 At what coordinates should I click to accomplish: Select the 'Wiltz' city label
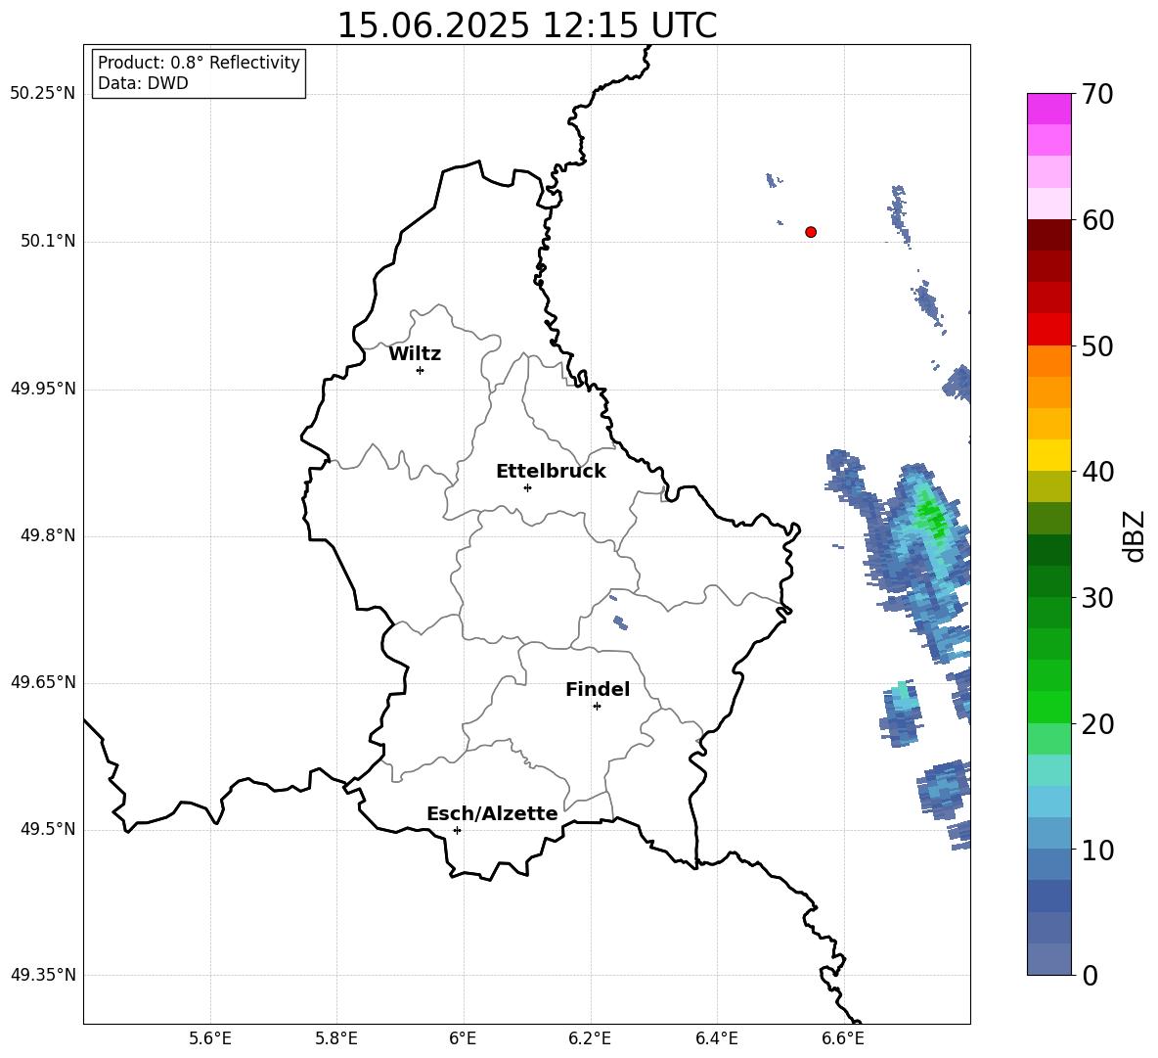point(415,354)
